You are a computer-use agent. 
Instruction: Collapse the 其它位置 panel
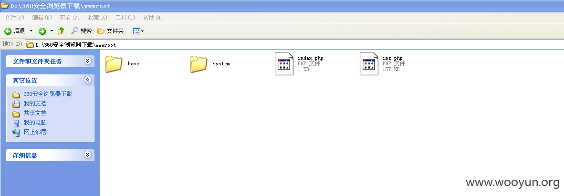click(x=88, y=80)
